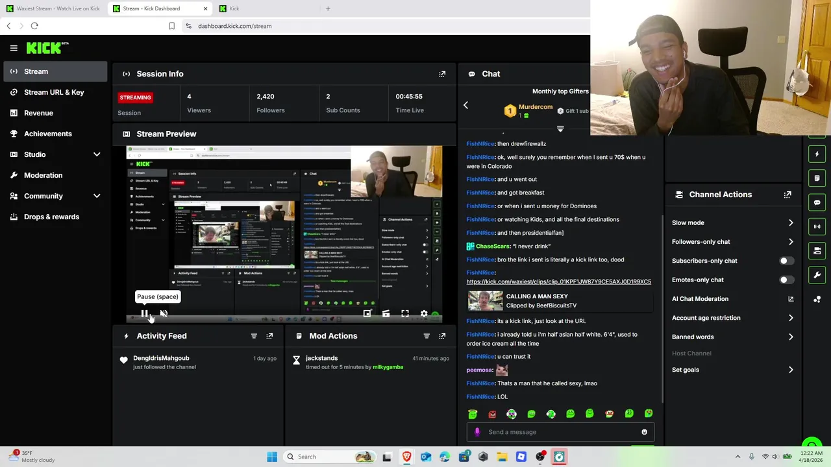Open the wrench tools sidebar icon
Image resolution: width=831 pixels, height=467 pixels.
(817, 275)
